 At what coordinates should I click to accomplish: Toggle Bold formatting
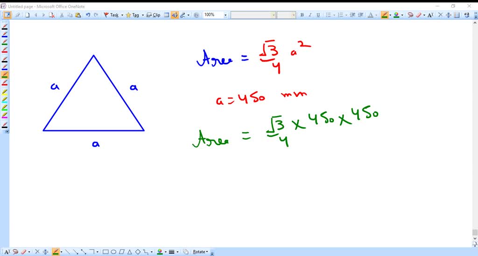point(302,15)
